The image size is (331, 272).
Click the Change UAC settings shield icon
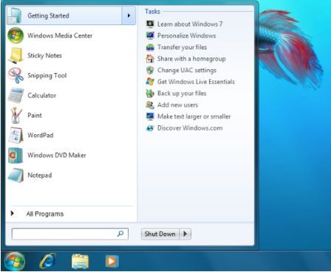tap(150, 70)
